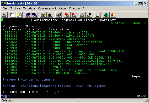Open the Comunicazioni menu
Viewport: 149px width, 103px height.
[x=47, y=8]
